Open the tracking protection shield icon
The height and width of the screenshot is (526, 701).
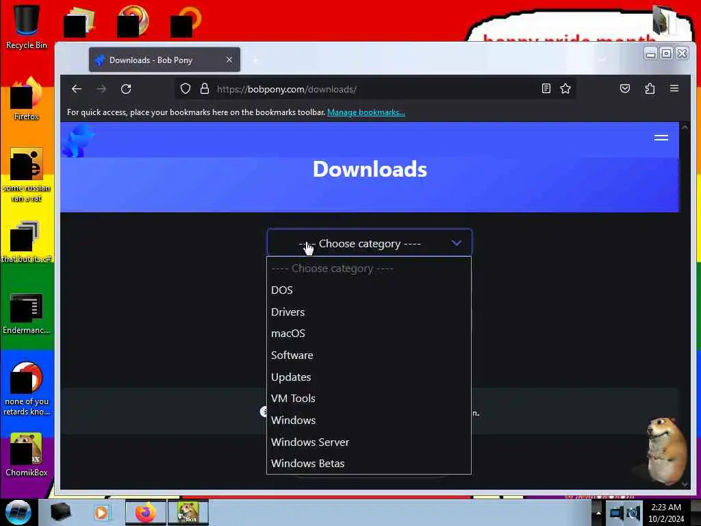[x=186, y=88]
